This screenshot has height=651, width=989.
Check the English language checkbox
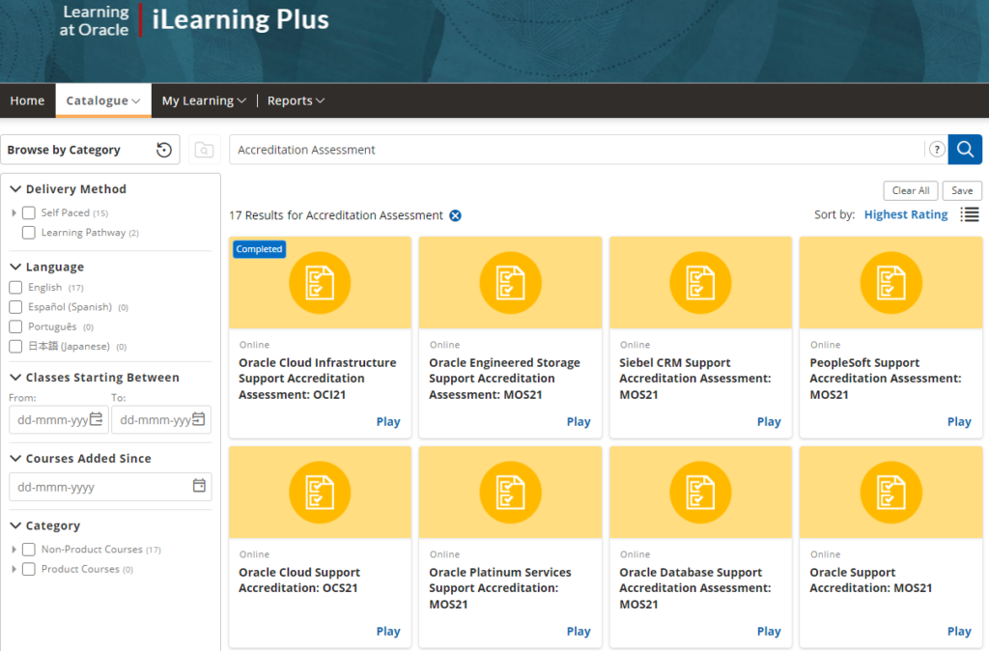point(15,288)
